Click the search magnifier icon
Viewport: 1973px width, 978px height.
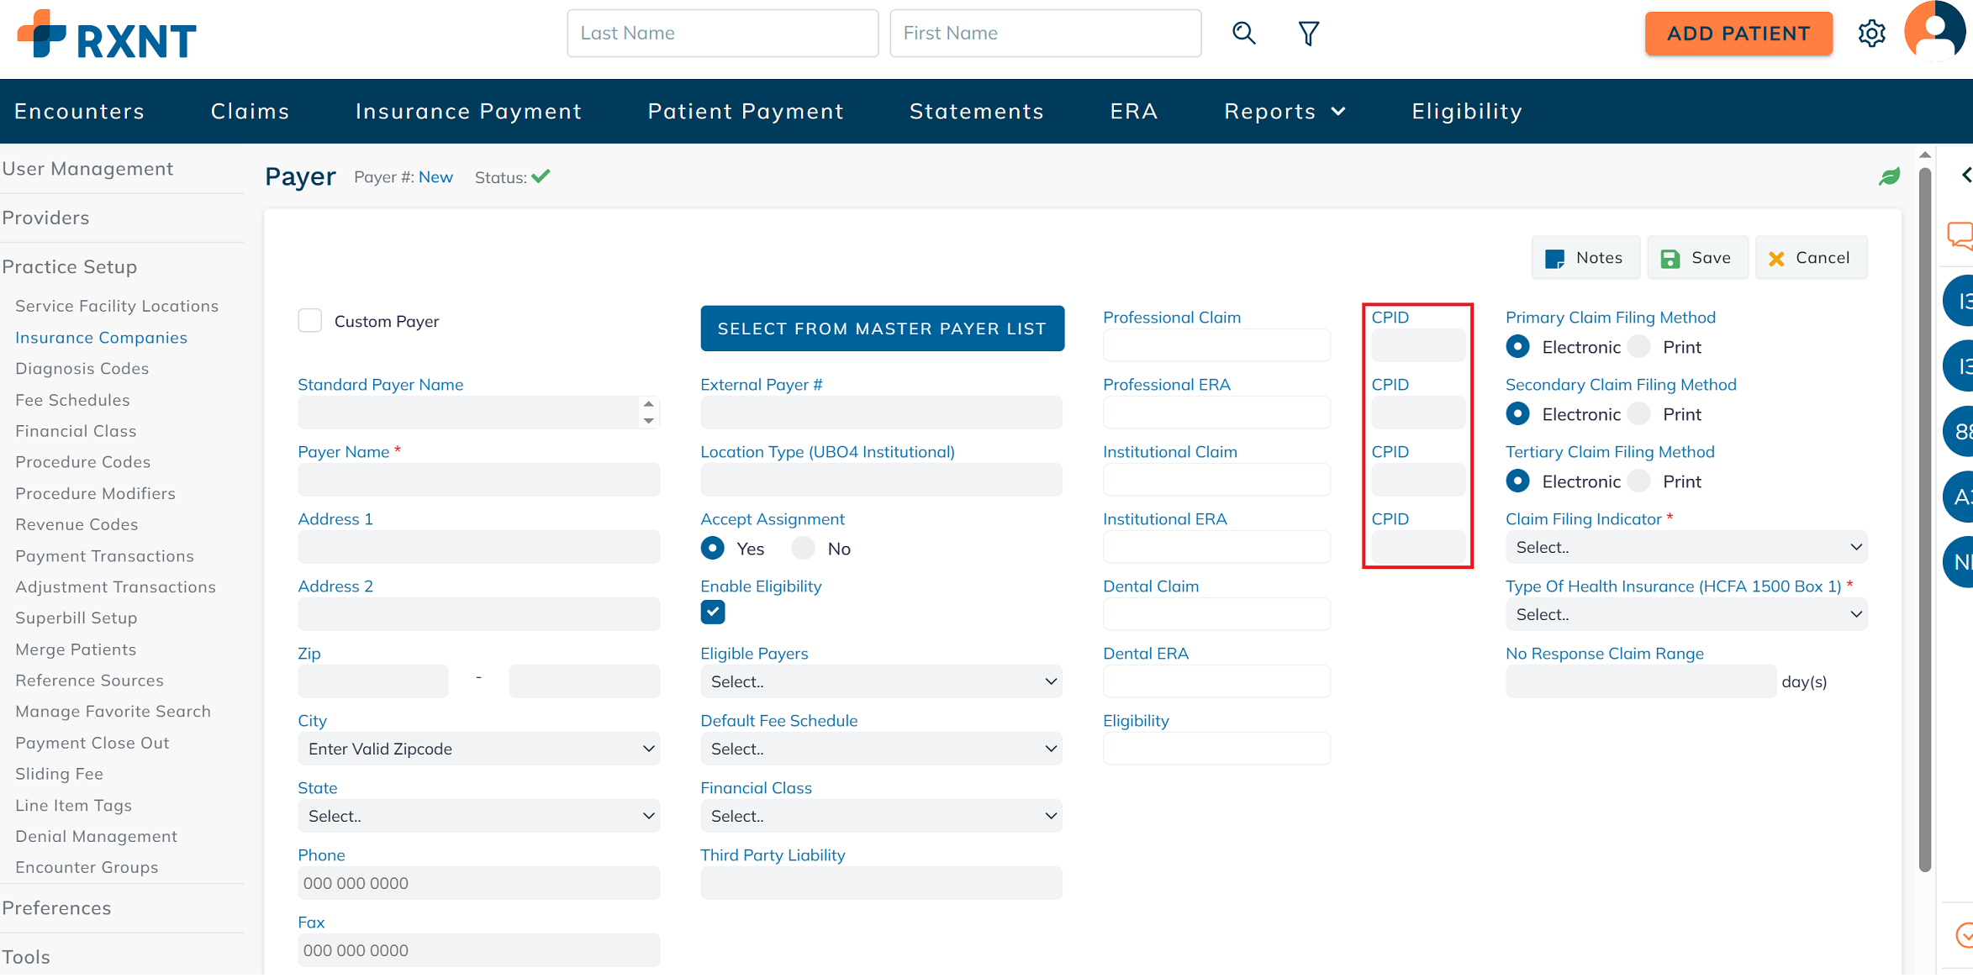1243,34
